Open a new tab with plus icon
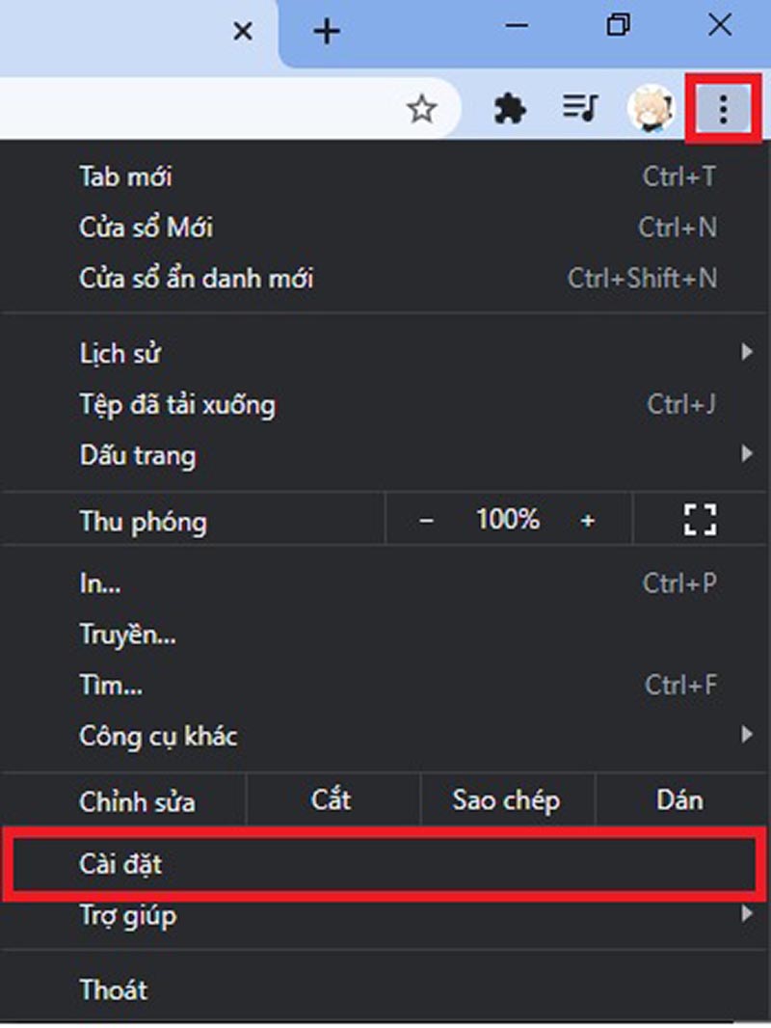 click(x=326, y=31)
